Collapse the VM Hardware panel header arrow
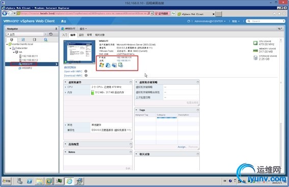Image resolution: width=289 pixels, height=187 pixels. [65, 82]
